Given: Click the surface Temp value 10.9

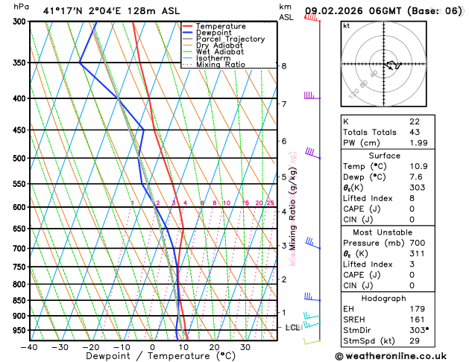Looking at the screenshot, I should 418,166.
